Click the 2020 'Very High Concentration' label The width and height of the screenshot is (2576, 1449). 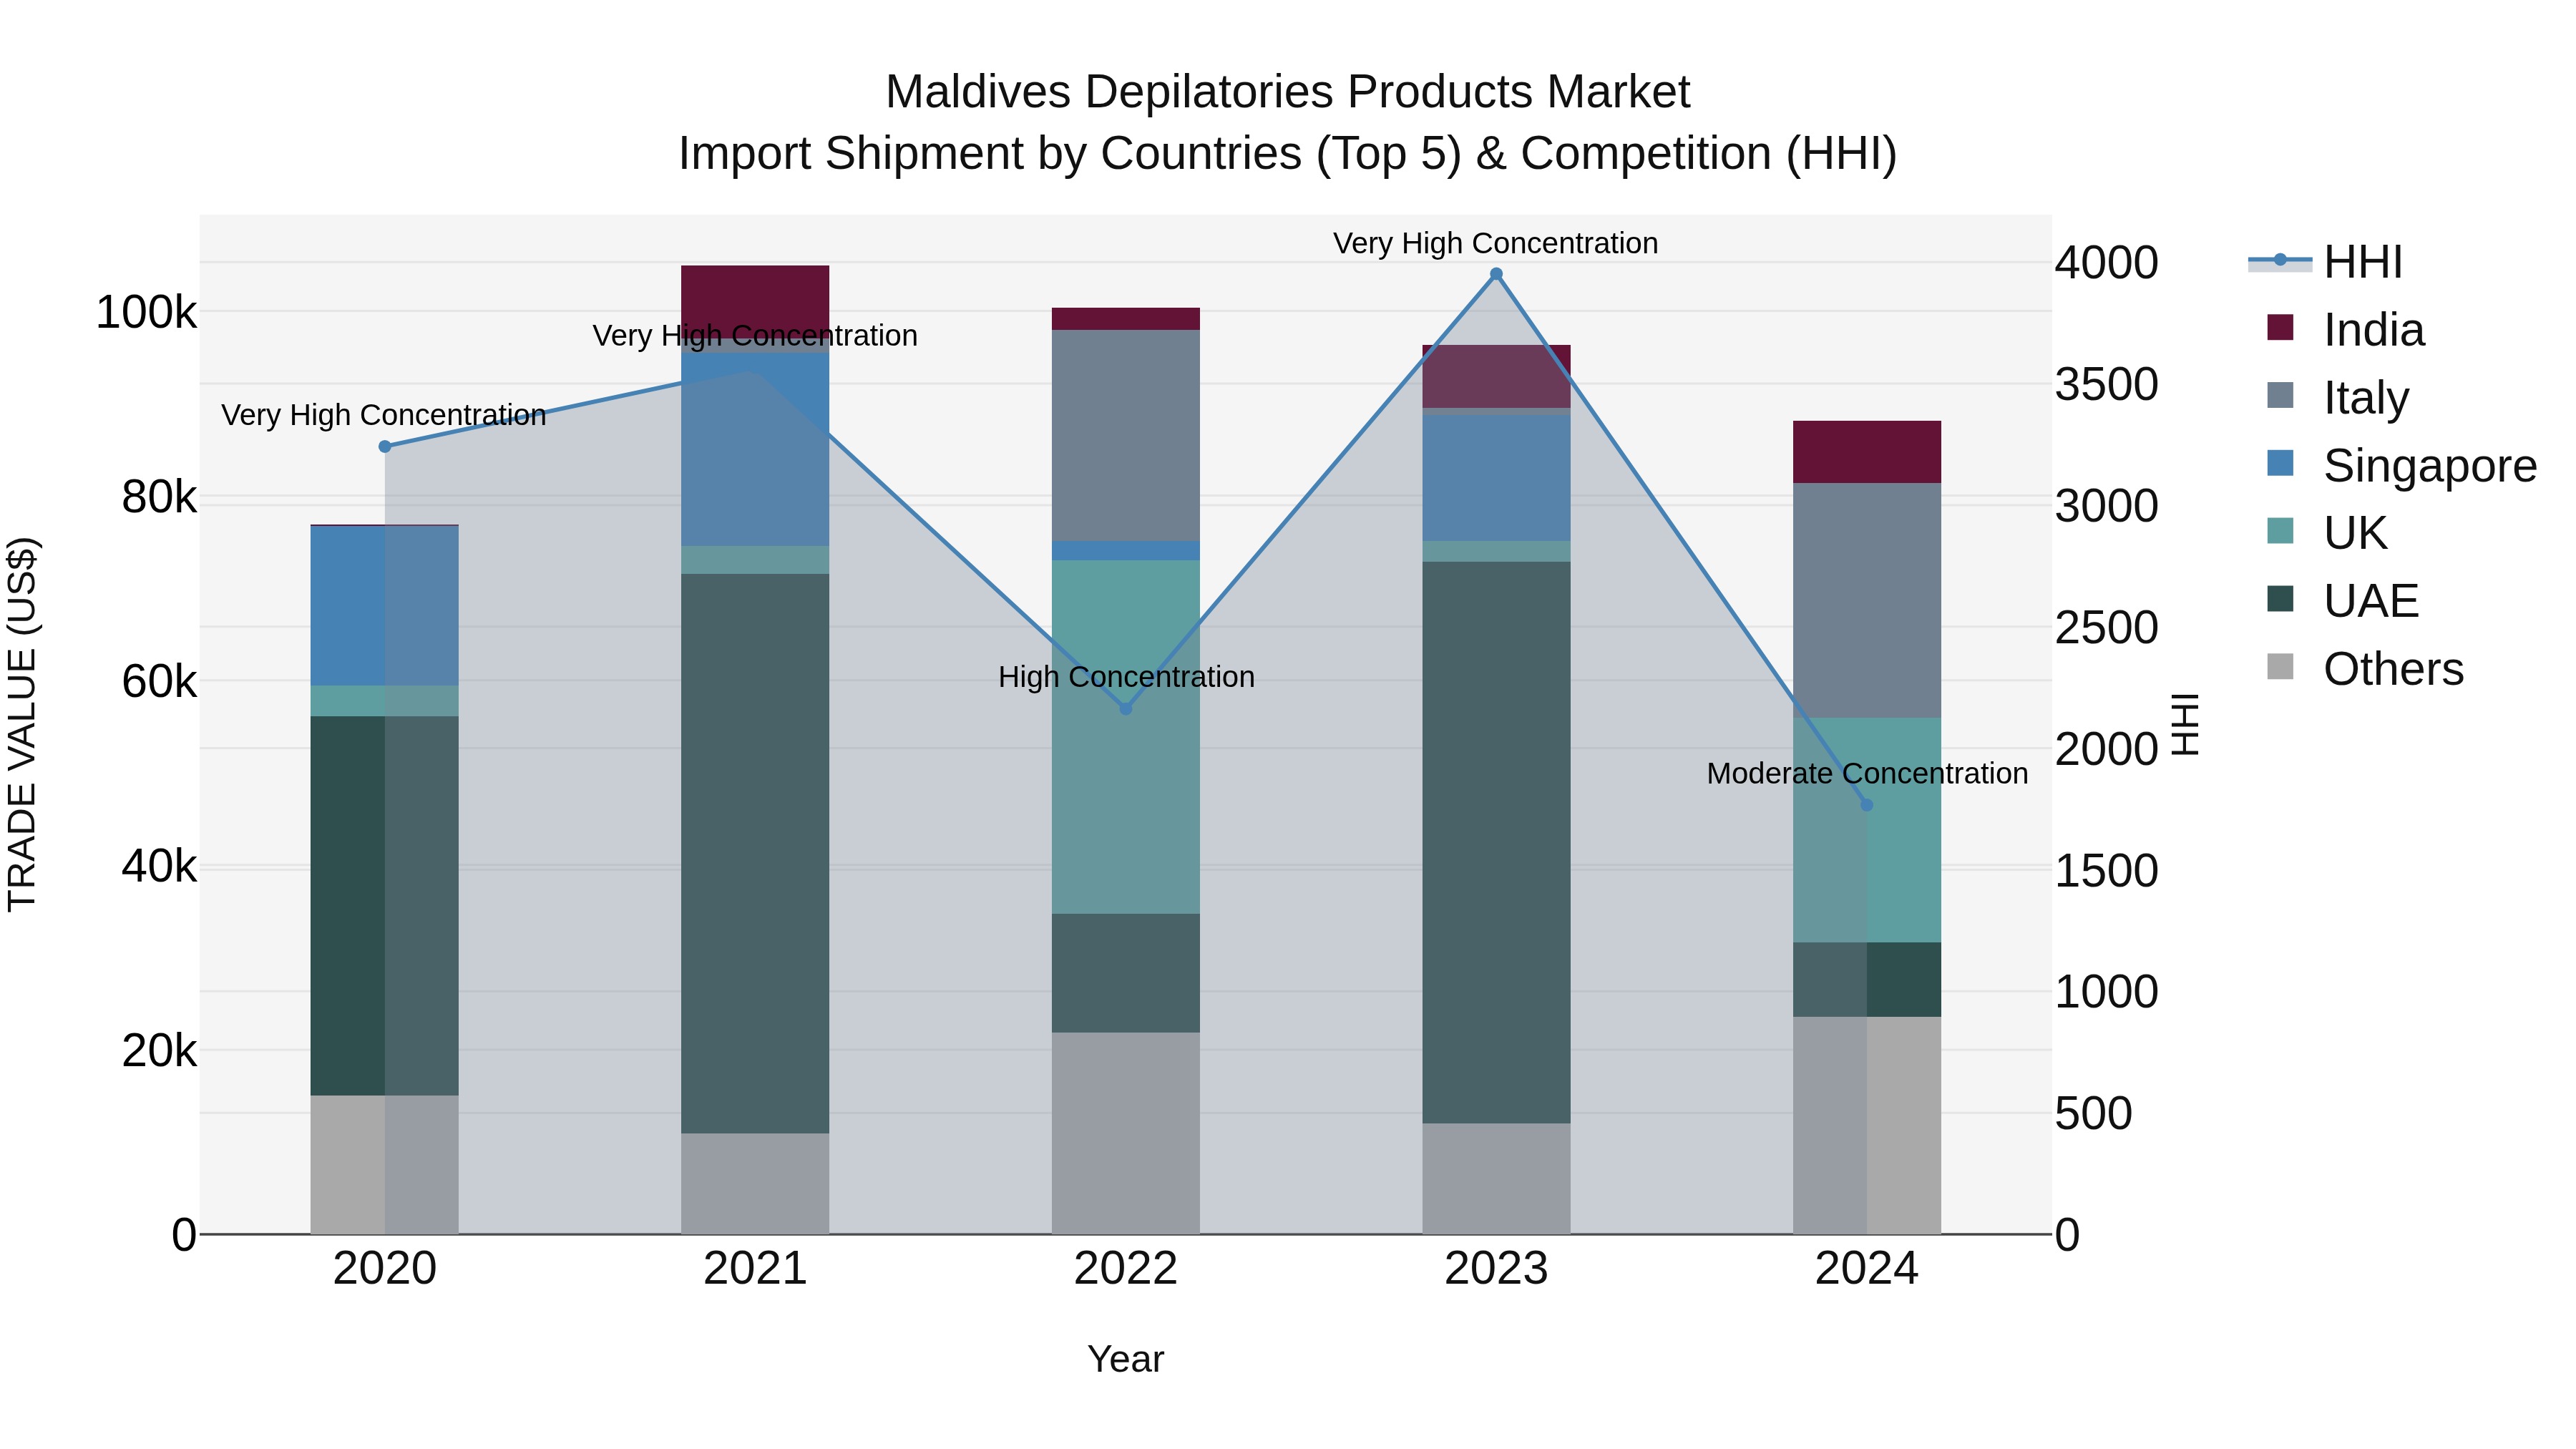pyautogui.click(x=384, y=415)
